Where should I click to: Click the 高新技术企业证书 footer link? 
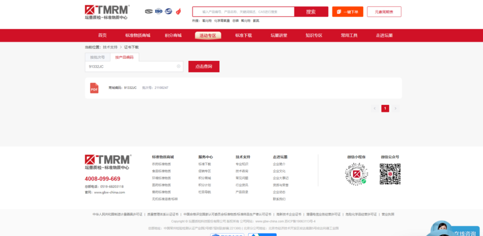tap(288, 214)
